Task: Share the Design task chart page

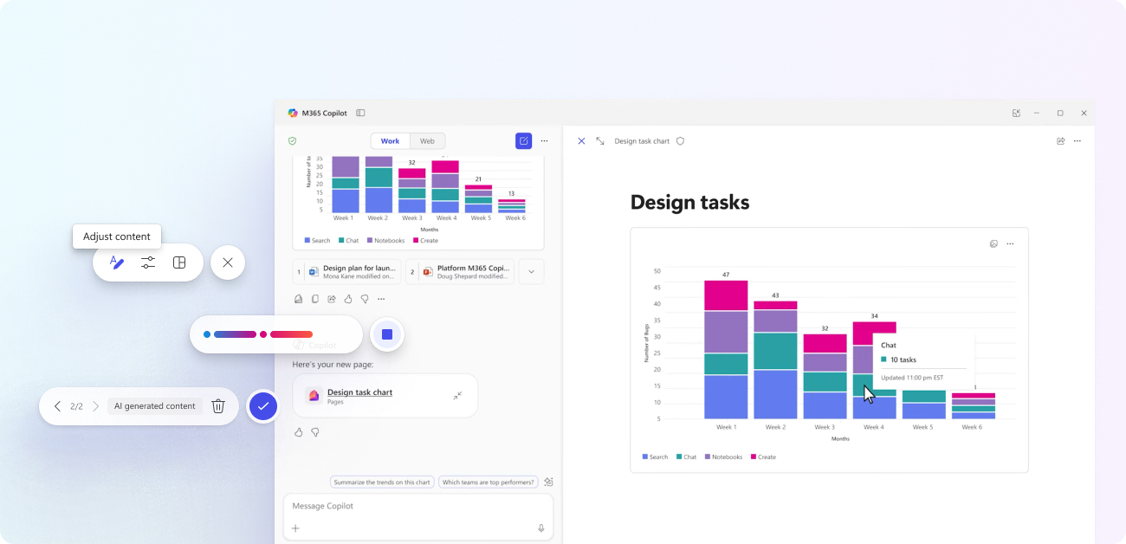Action: click(1061, 140)
